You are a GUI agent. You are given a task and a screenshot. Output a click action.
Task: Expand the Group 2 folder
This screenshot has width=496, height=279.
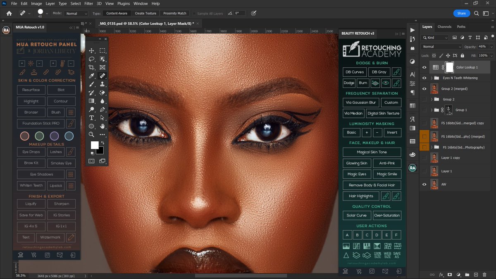point(432,99)
